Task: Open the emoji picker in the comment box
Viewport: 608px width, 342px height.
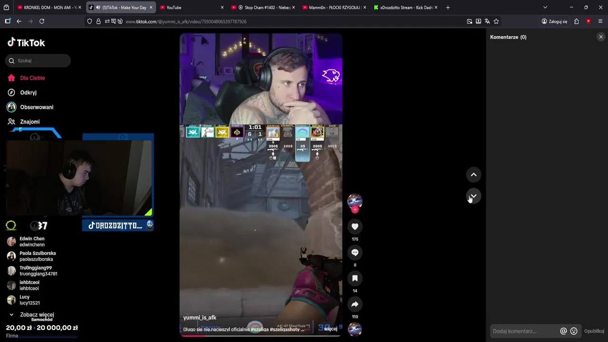Action: pyautogui.click(x=574, y=331)
